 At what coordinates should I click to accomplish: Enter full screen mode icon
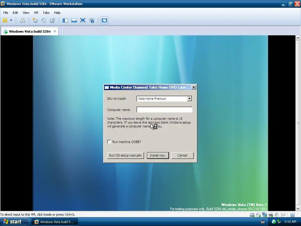point(83,20)
